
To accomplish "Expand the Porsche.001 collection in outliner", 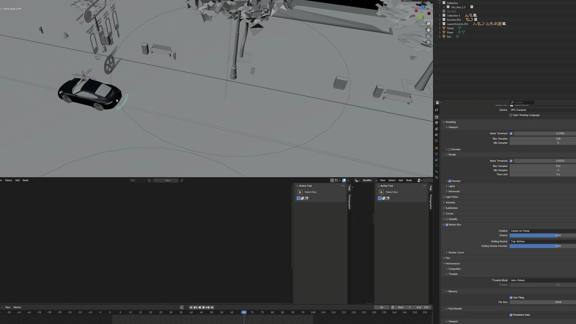I will 440,20.
